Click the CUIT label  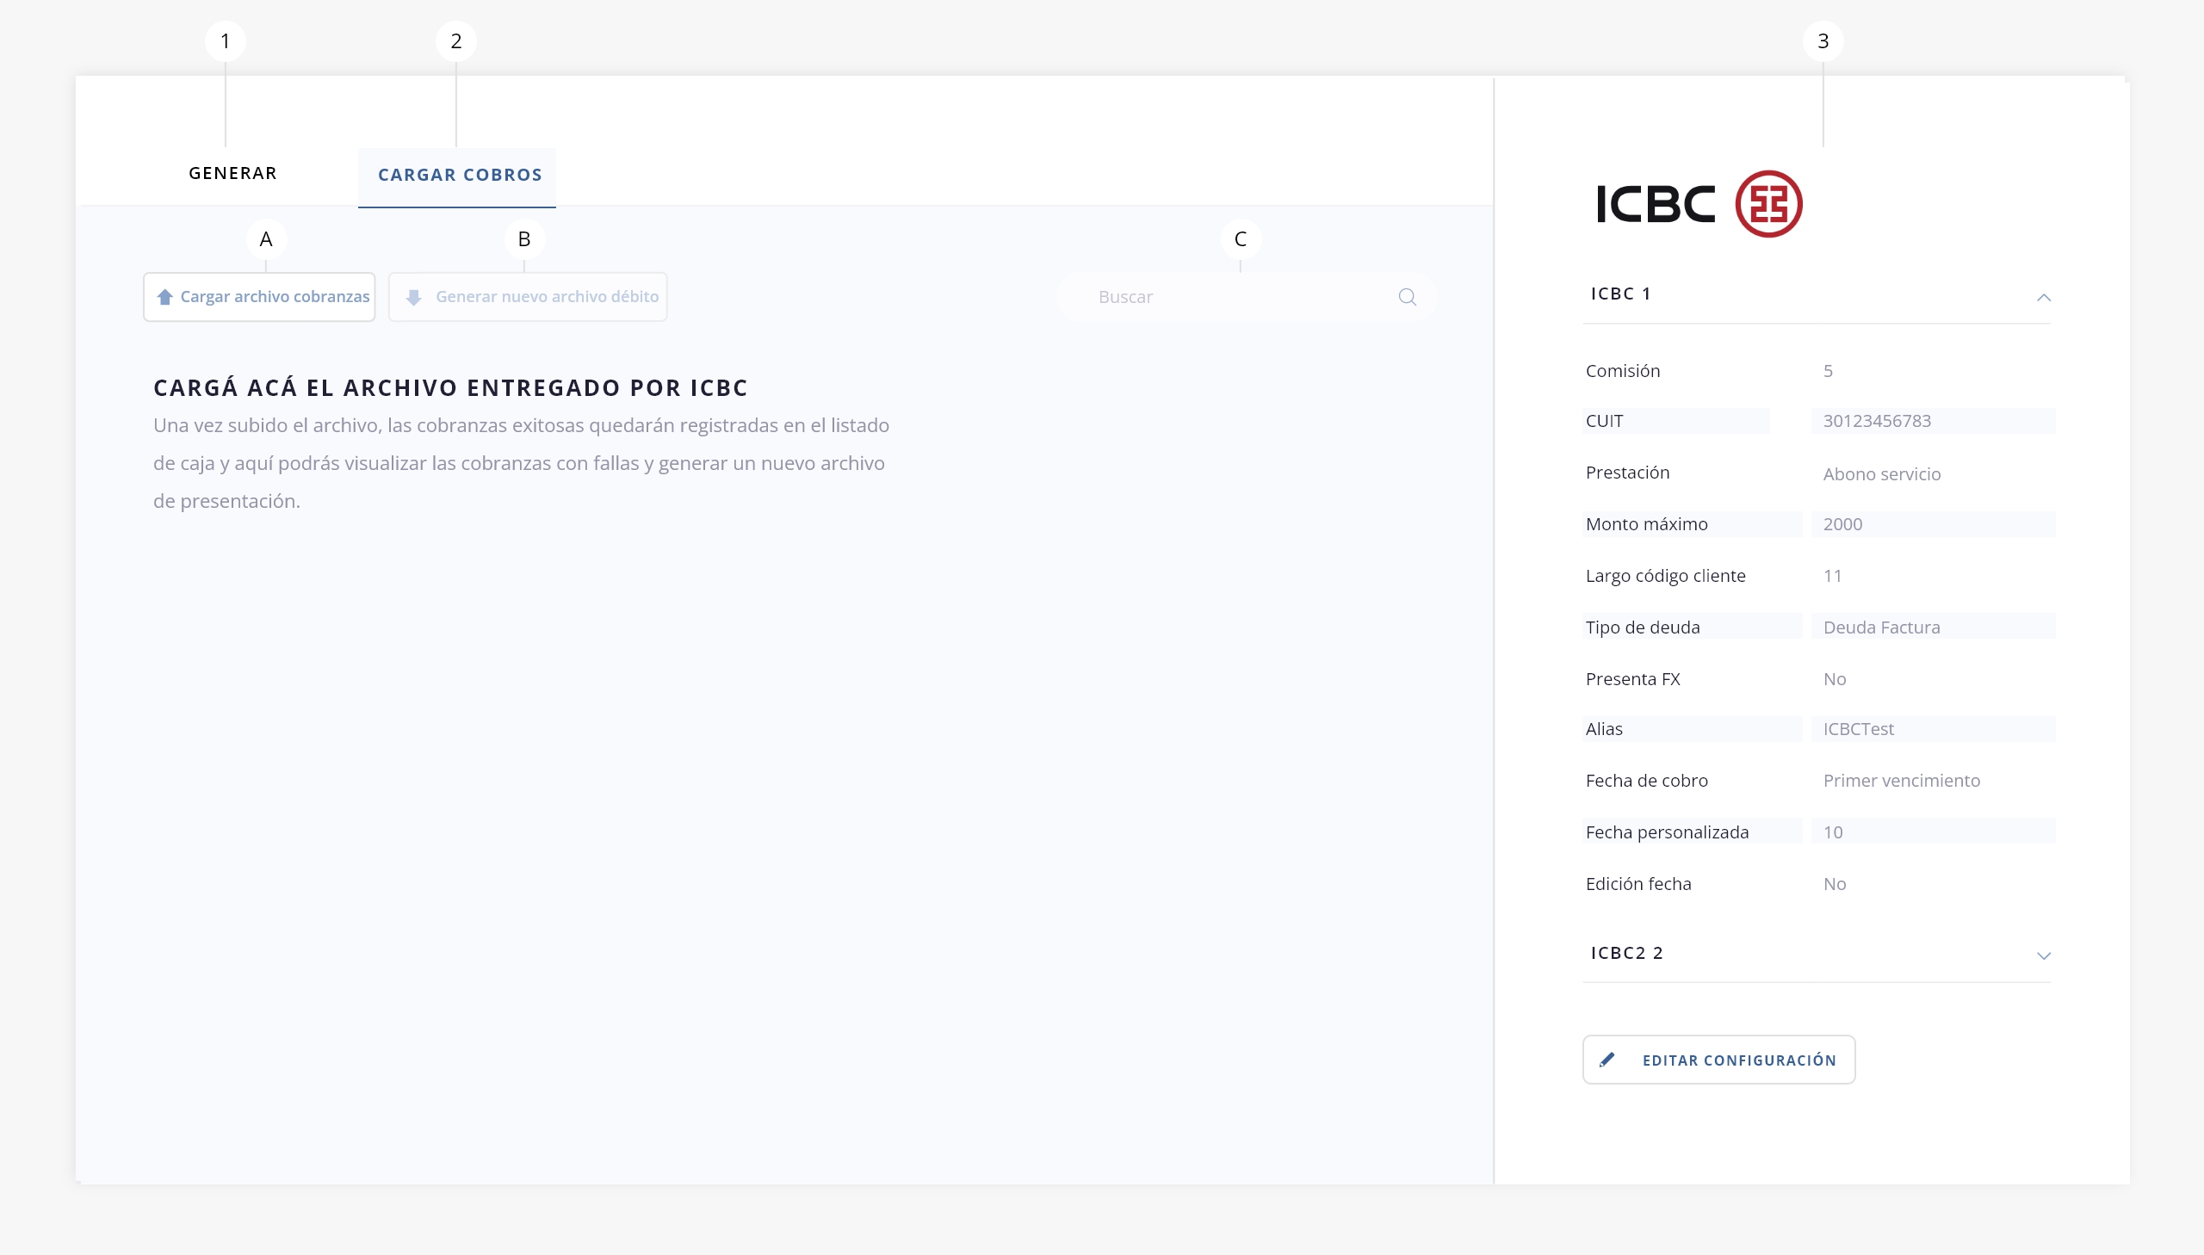click(1604, 422)
